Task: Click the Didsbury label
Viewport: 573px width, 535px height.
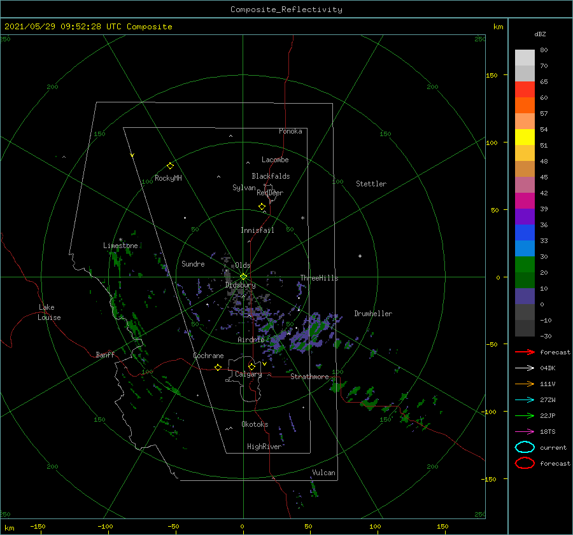Action: (x=240, y=285)
